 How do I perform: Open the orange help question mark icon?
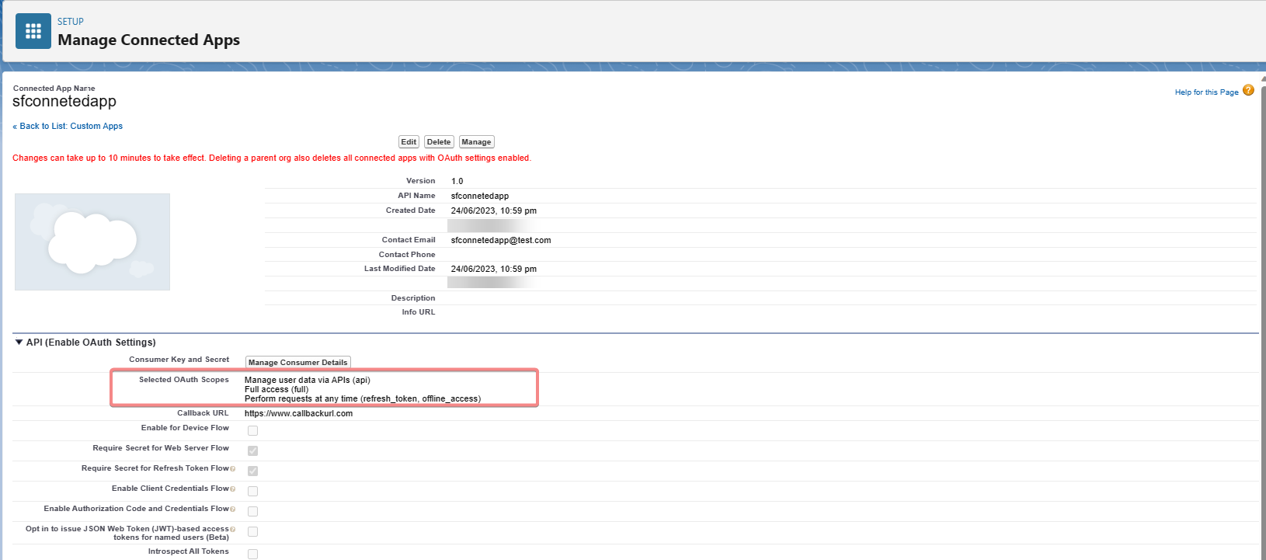click(x=1248, y=90)
